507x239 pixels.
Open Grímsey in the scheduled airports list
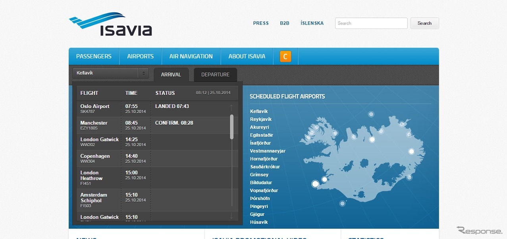(x=259, y=175)
